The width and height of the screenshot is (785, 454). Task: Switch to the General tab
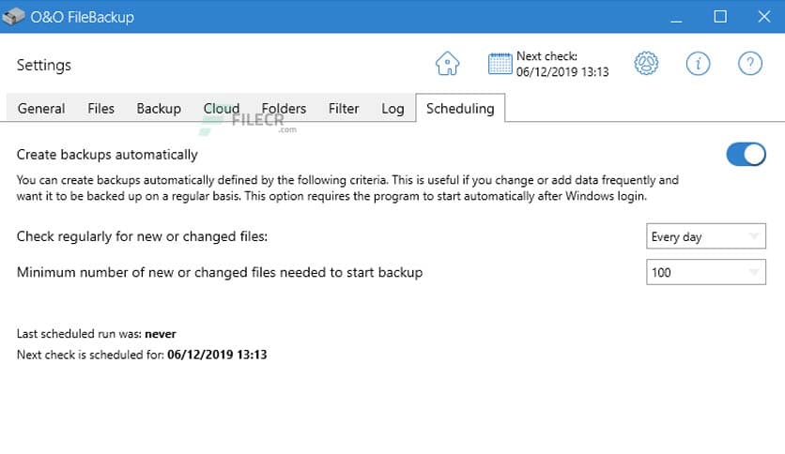pyautogui.click(x=41, y=109)
